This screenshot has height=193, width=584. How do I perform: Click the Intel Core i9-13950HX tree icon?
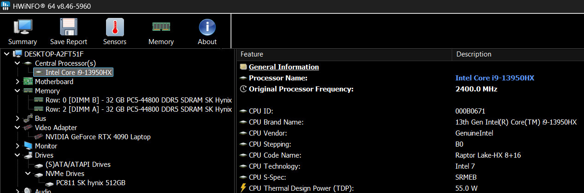coord(39,72)
